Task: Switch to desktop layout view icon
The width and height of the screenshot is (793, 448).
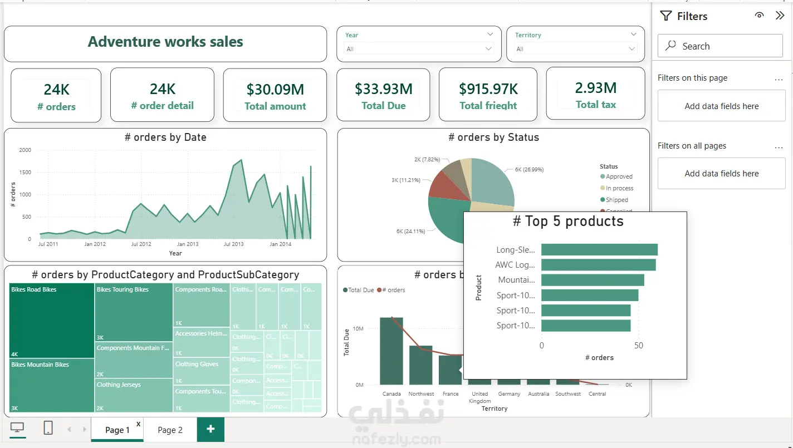Action: (17, 427)
